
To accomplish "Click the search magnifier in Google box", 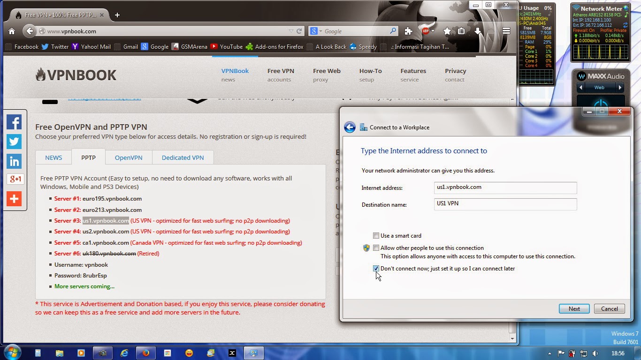I will click(393, 31).
